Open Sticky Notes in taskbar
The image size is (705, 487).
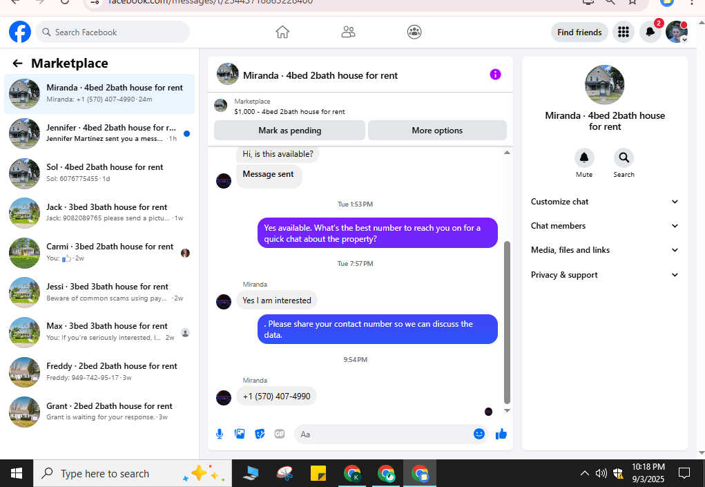(x=318, y=473)
